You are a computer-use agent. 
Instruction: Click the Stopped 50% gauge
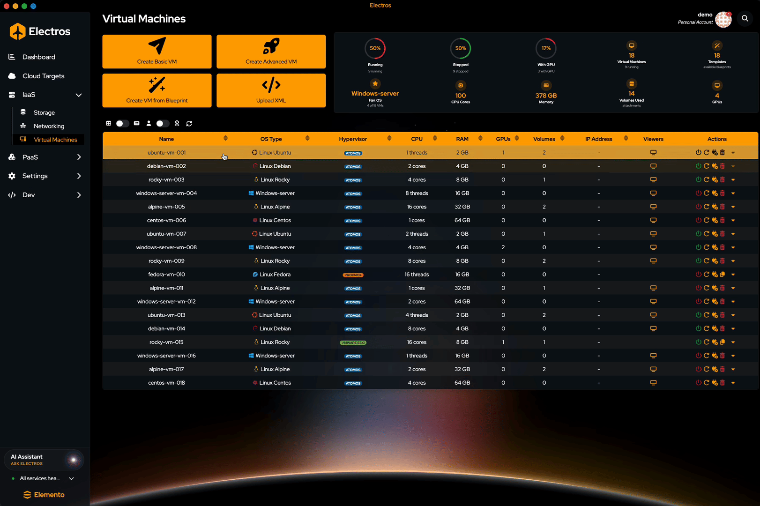461,48
